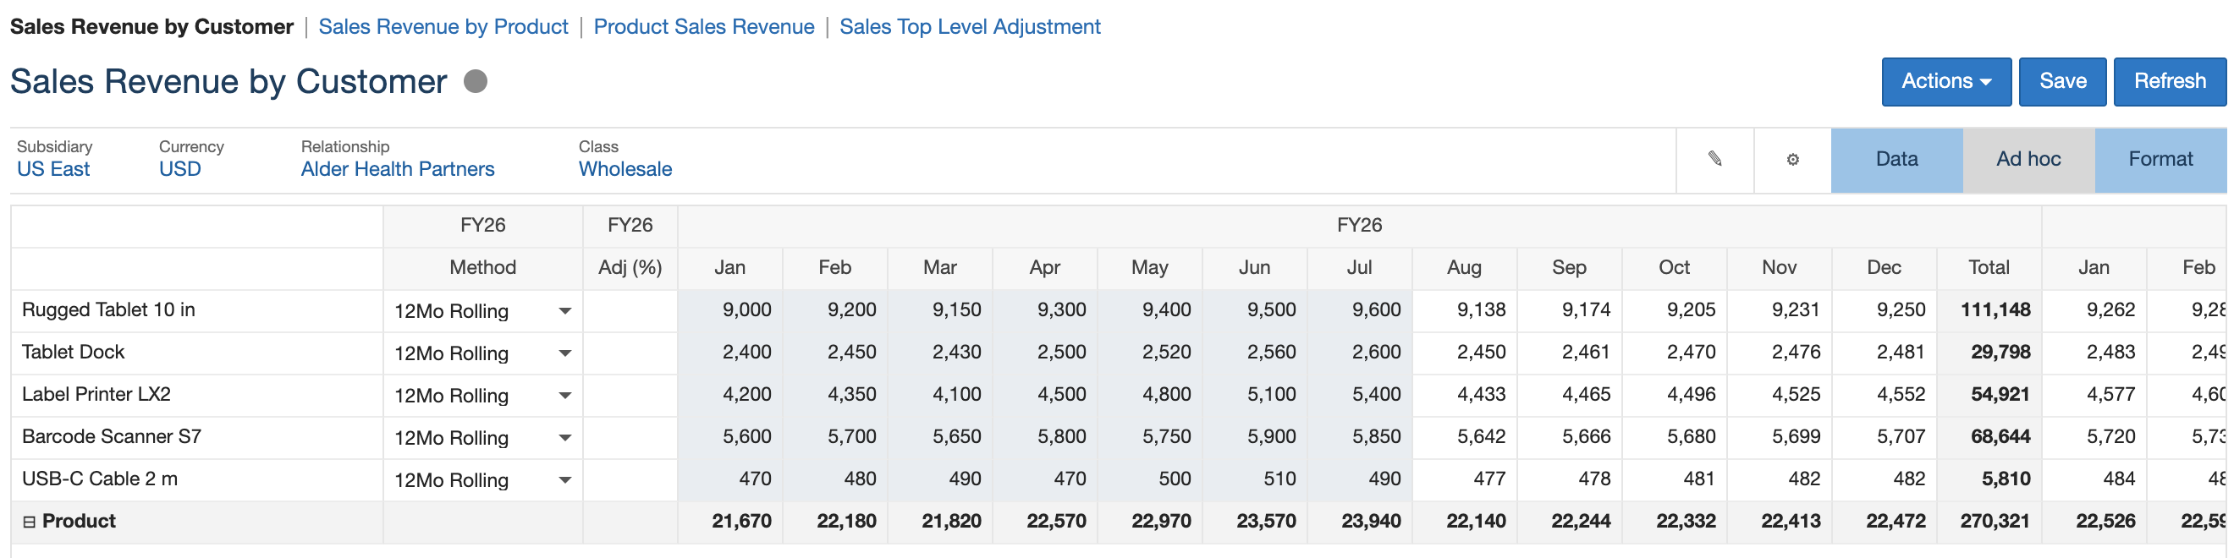Click Rugged Tablet Feb value 9,200

[x=835, y=310]
